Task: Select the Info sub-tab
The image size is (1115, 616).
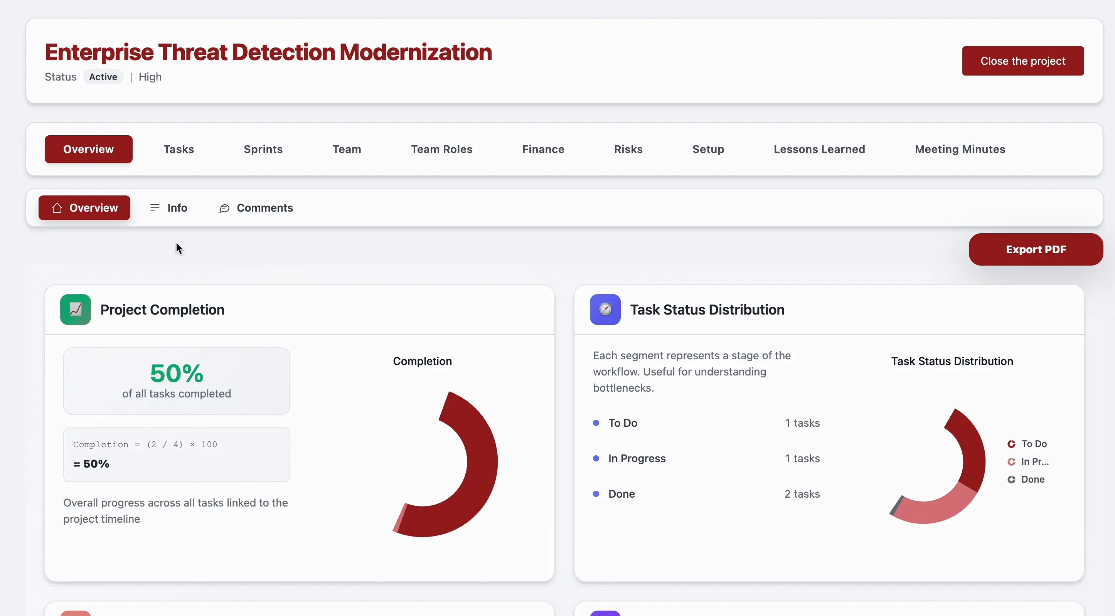Action: pyautogui.click(x=177, y=208)
